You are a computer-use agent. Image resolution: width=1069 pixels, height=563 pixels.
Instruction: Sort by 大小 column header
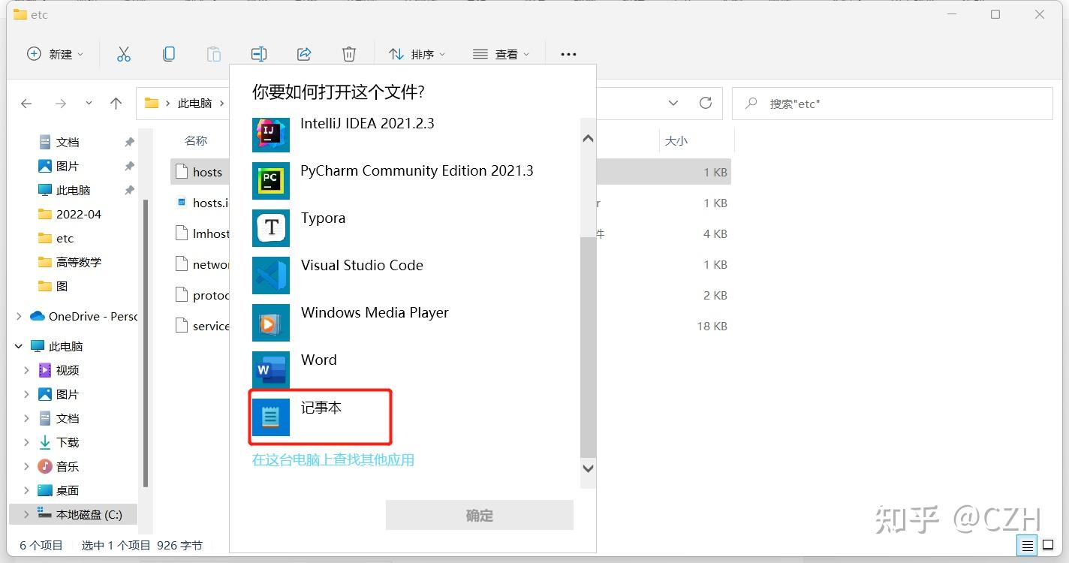coord(676,140)
